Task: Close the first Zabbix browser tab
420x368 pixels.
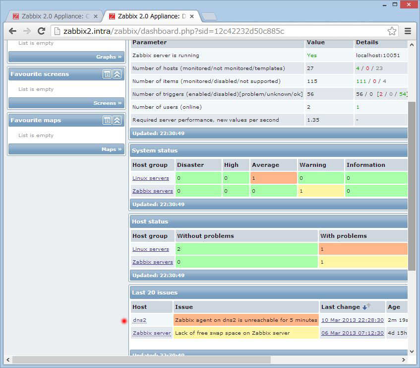Action: pos(96,16)
